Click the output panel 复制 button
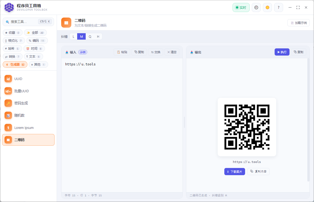Image resolution: width=314 pixels, height=202 pixels. tap(299, 52)
